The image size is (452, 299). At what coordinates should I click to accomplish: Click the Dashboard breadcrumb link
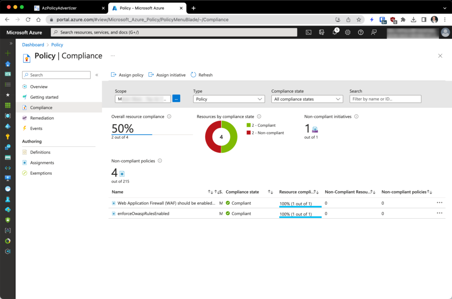(33, 45)
